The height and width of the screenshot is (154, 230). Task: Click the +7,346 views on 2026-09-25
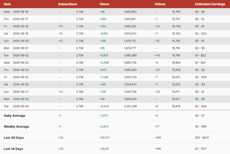tap(104, 77)
